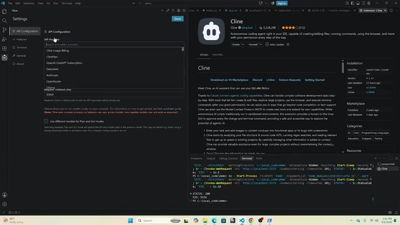Open the Manage gear at the sidebar bottom
This screenshot has width=400, height=225.
[x=4, y=204]
